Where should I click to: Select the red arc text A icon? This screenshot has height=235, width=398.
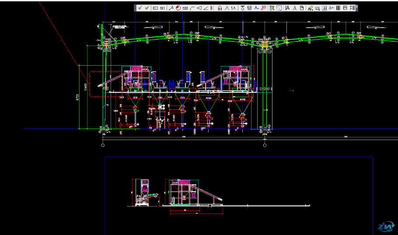pyautogui.click(x=294, y=8)
